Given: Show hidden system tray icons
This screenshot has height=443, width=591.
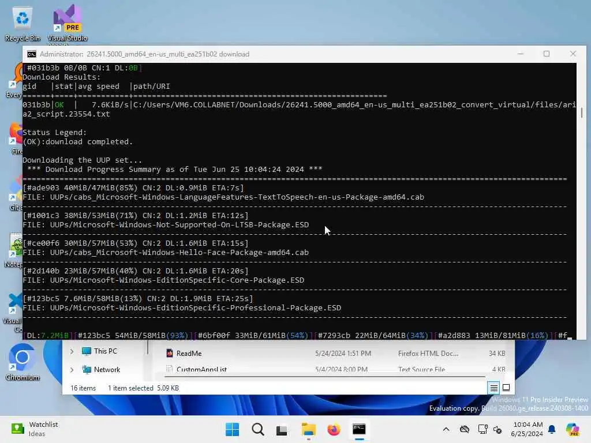Looking at the screenshot, I should pyautogui.click(x=446, y=429).
